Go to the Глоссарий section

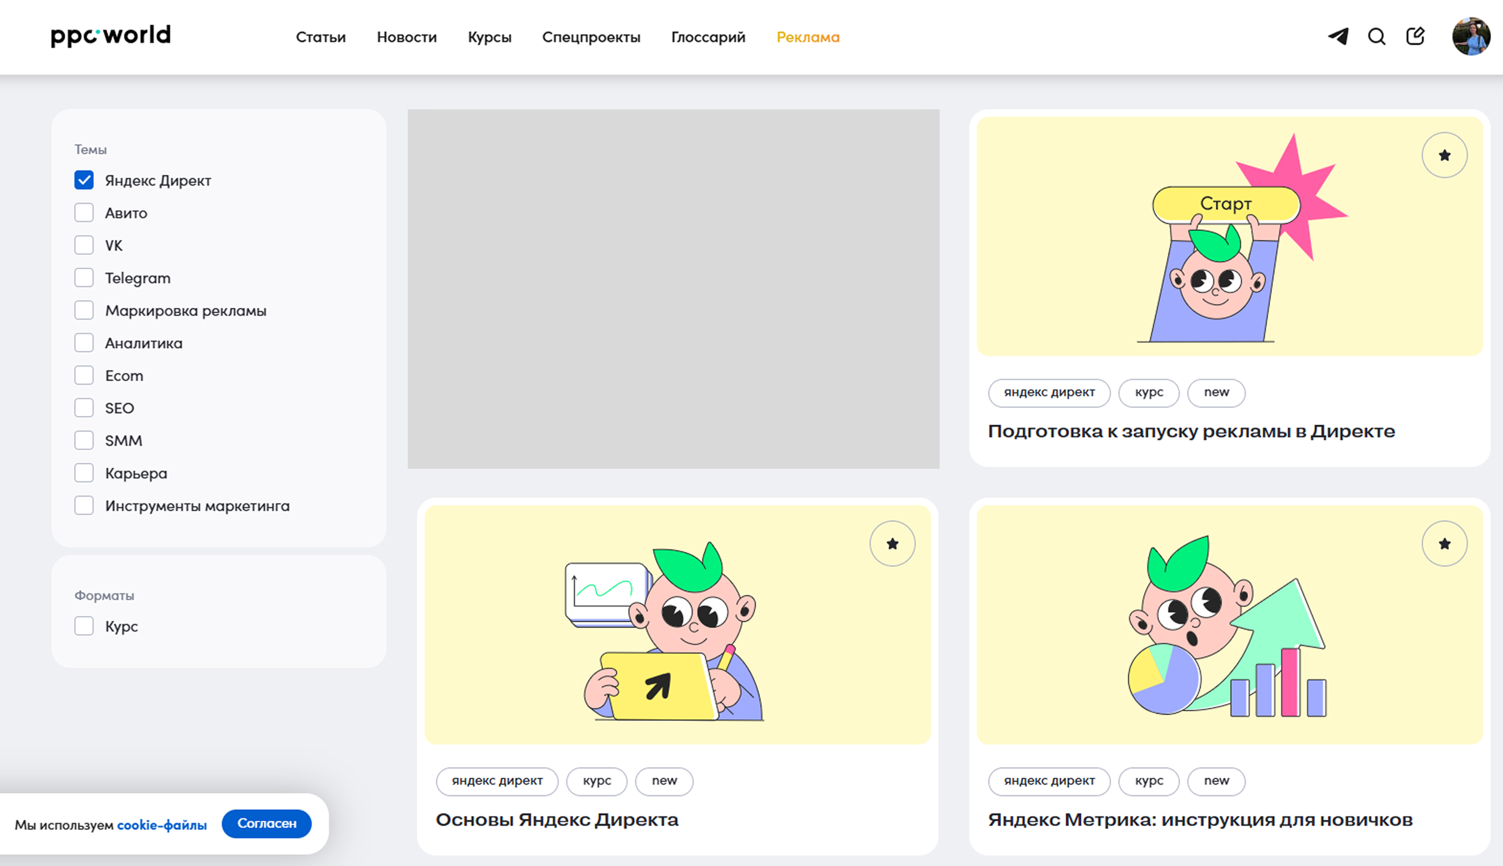[x=708, y=37]
